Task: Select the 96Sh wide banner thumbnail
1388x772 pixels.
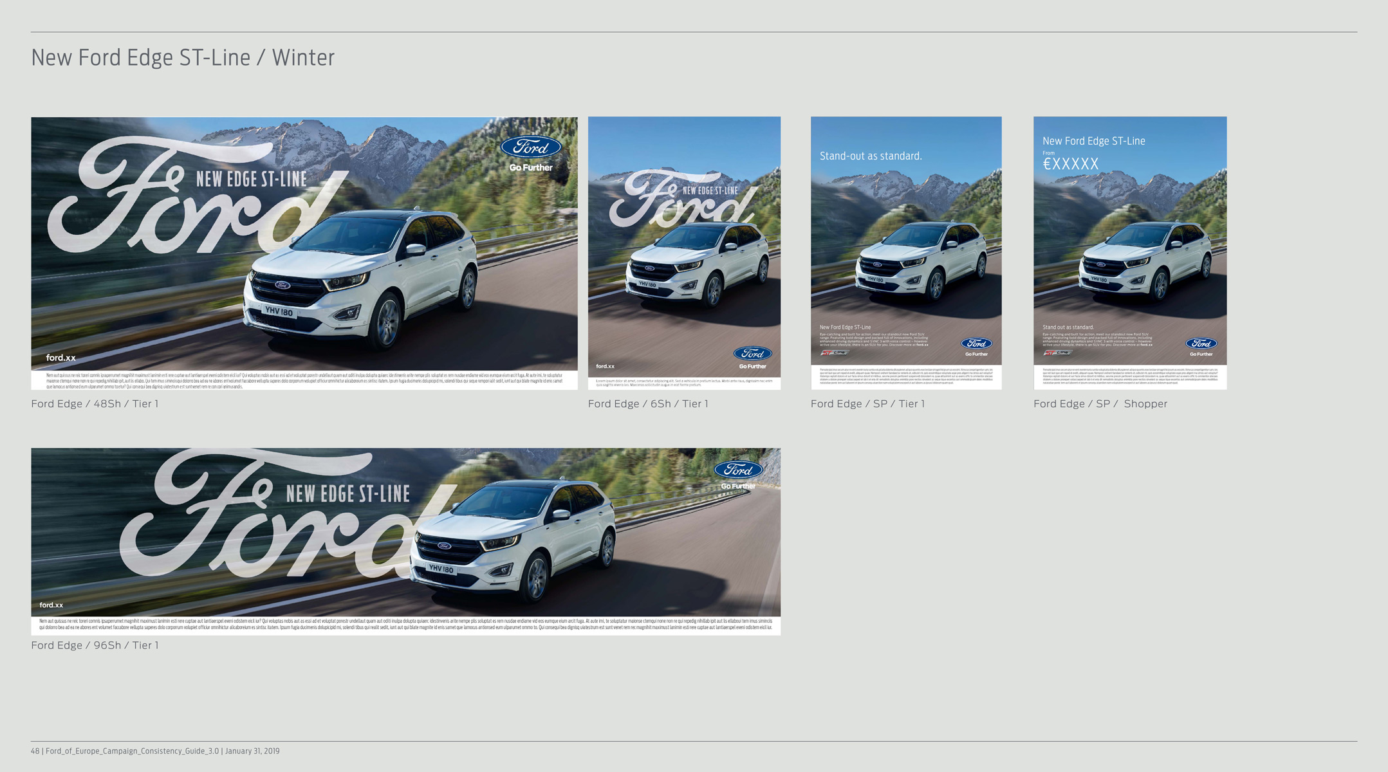Action: (x=405, y=541)
